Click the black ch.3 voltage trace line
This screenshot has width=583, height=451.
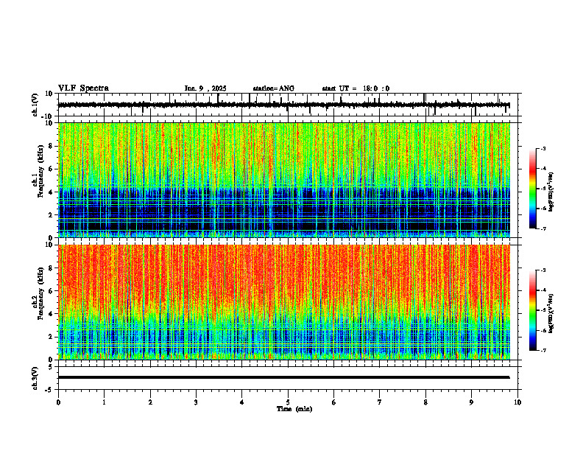click(283, 377)
